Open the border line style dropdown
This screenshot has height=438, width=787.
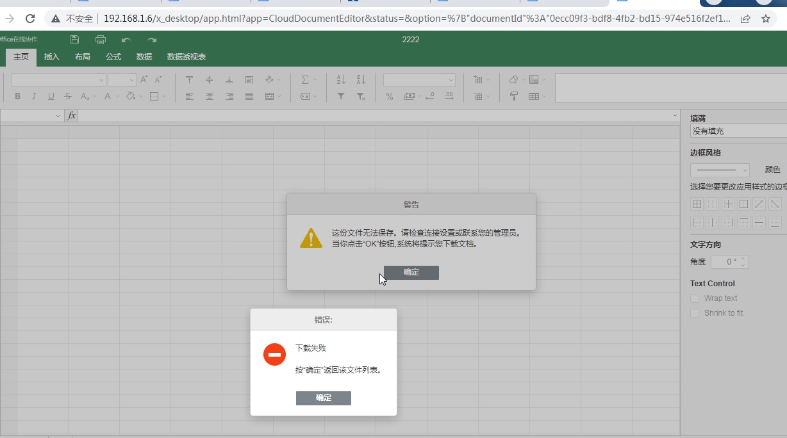click(x=720, y=170)
